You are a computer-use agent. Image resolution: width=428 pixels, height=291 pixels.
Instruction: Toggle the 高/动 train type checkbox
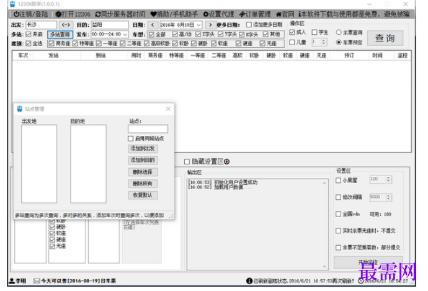[x=175, y=34]
